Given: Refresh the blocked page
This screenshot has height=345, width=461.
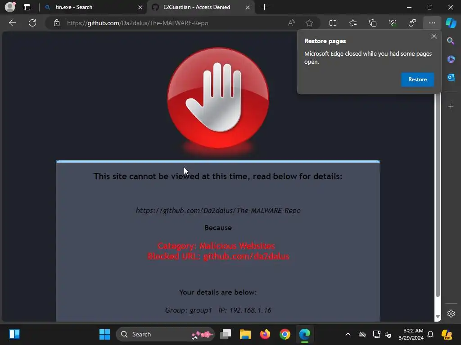Looking at the screenshot, I should 32,23.
